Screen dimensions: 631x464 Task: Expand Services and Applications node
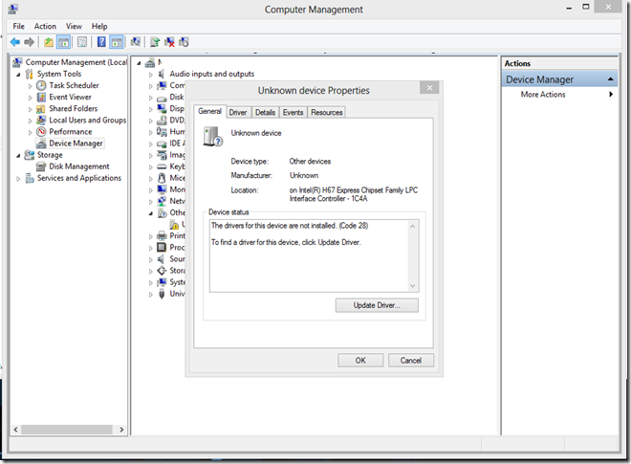click(x=18, y=178)
